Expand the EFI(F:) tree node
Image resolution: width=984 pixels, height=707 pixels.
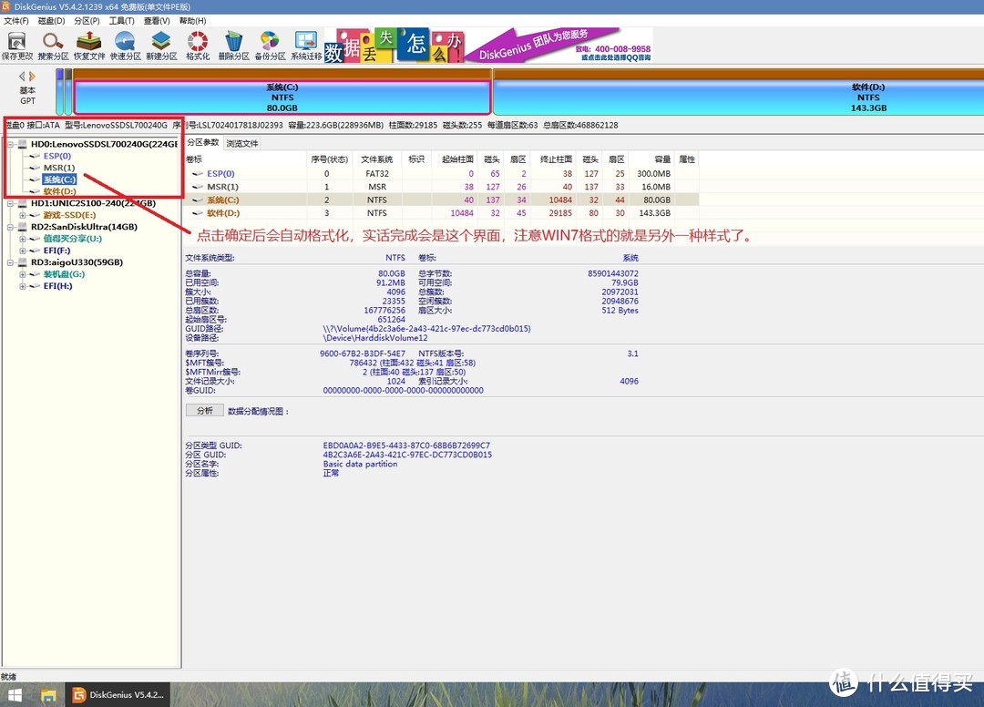(23, 251)
